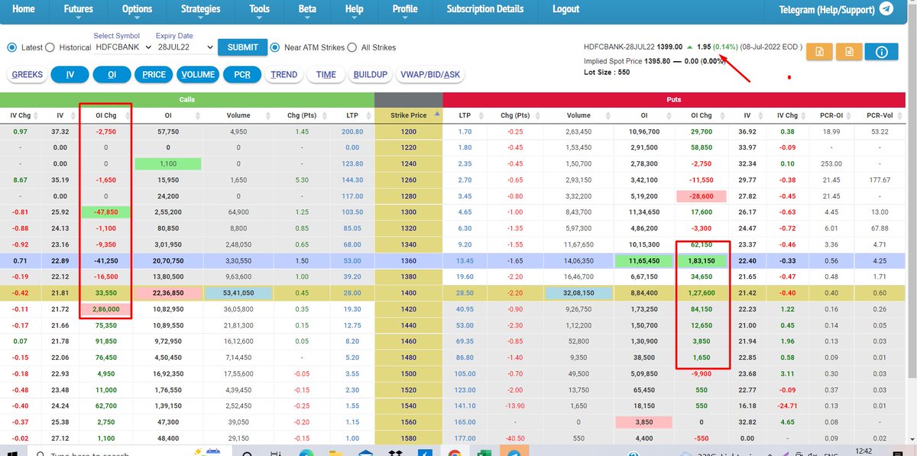Click call volume cell 53,41,050
Screen dimensions: 917x456
pyautogui.click(x=238, y=294)
